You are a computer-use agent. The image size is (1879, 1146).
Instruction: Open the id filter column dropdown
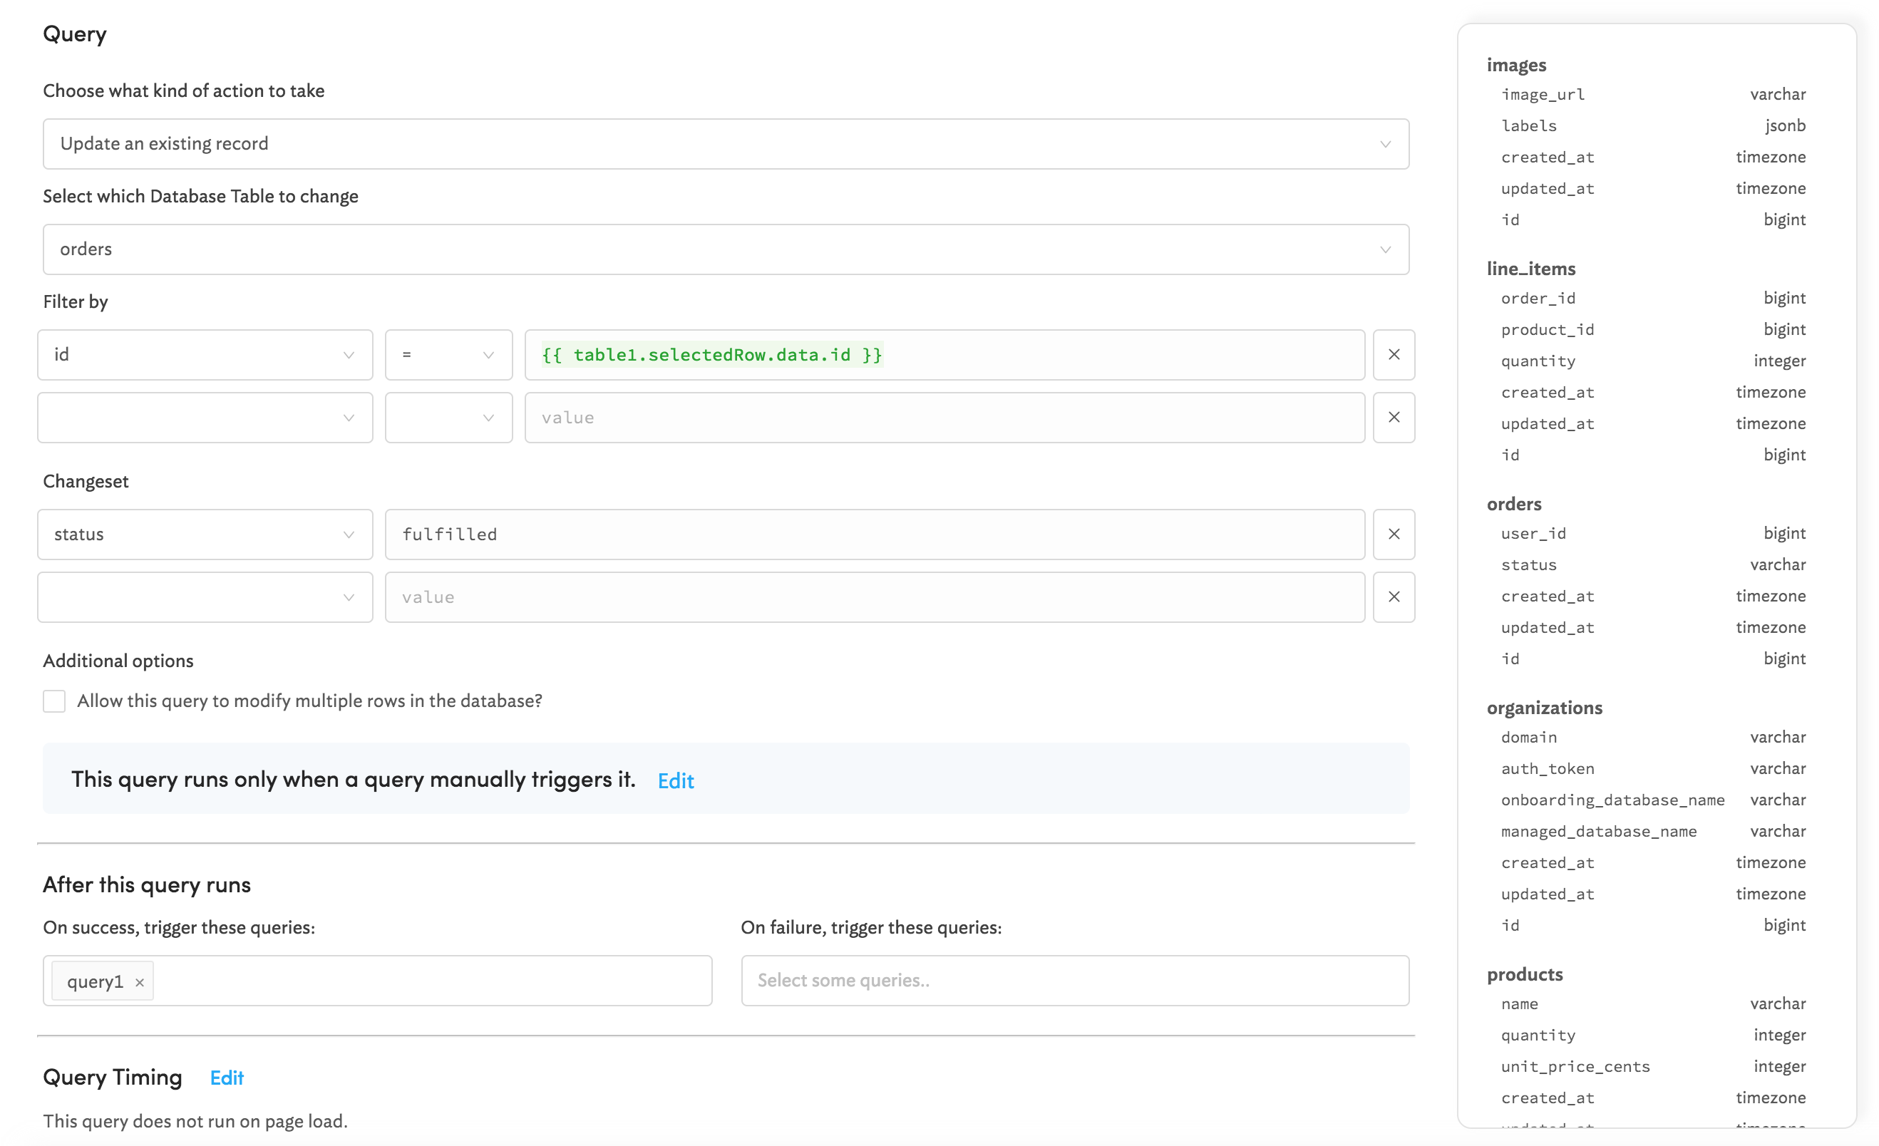[x=205, y=354]
